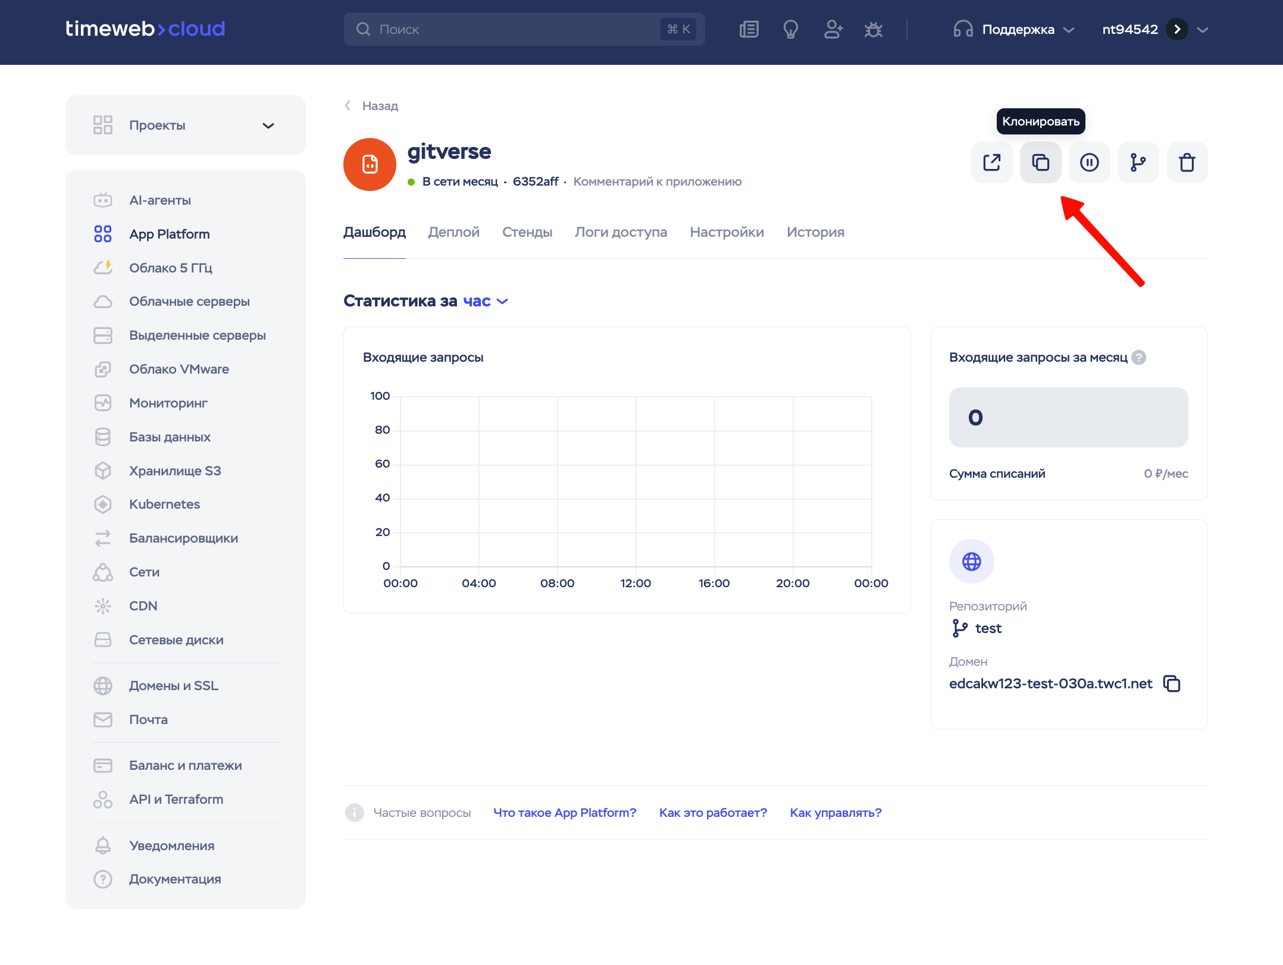Click the globe icon in repository card
Viewport: 1283px width, 965px height.
pos(971,561)
